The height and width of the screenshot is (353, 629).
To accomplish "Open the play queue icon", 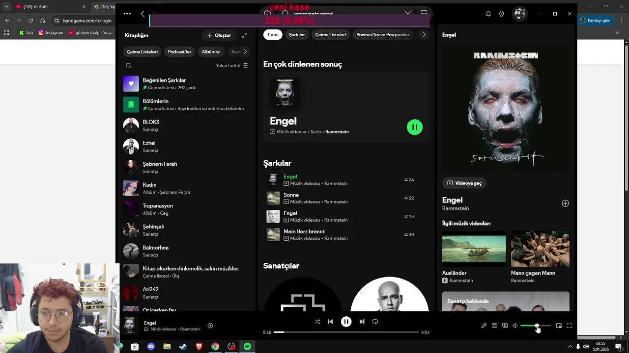I will tap(494, 326).
